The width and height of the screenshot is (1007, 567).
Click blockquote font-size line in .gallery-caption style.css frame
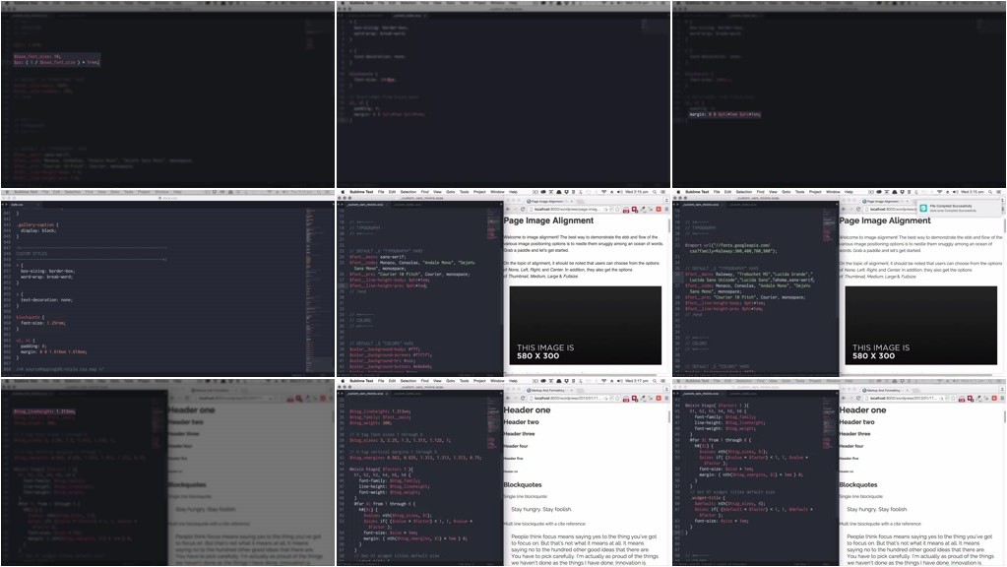pyautogui.click(x=43, y=323)
